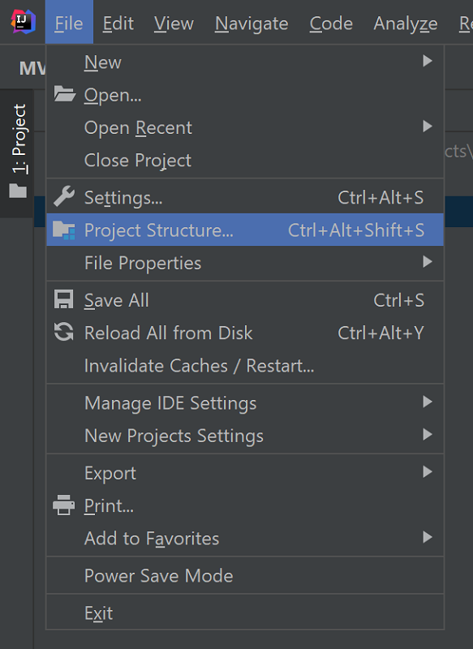Image resolution: width=473 pixels, height=649 pixels.
Task: Open the Edit menu
Action: (118, 24)
